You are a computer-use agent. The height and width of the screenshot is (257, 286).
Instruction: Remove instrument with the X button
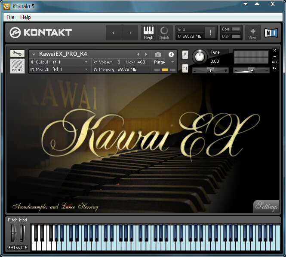274,51
